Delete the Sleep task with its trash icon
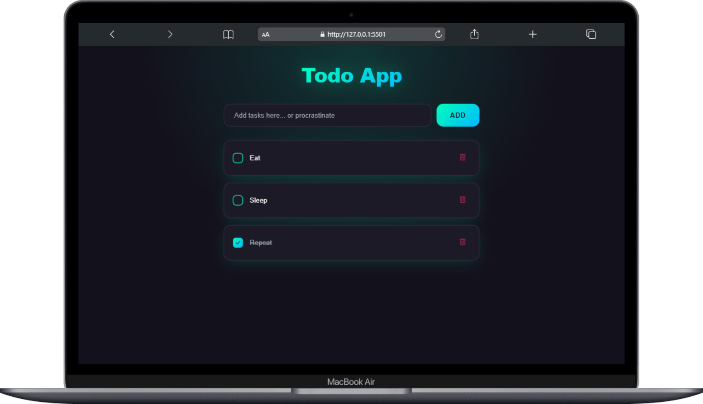The height and width of the screenshot is (404, 703). pos(463,199)
